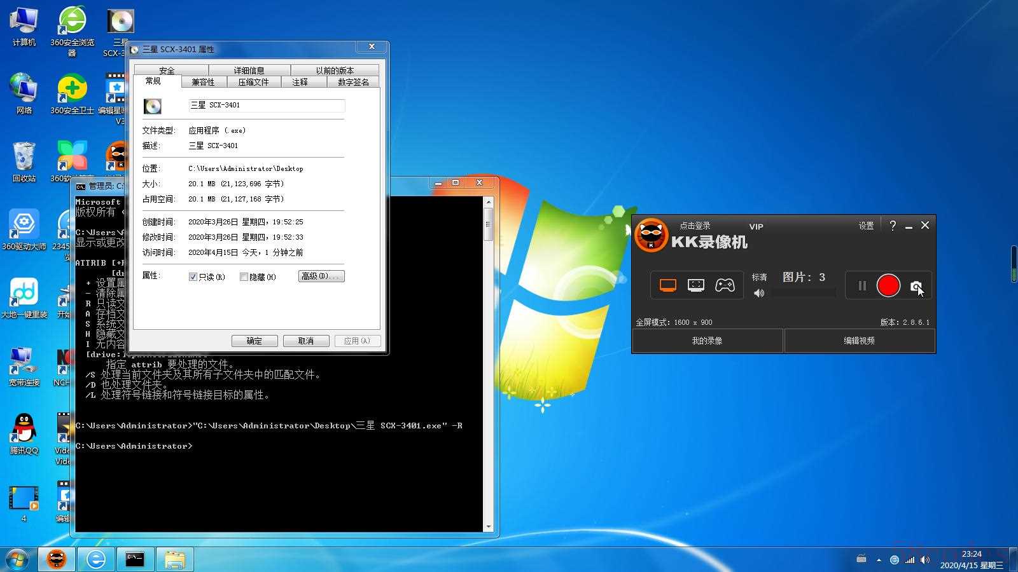Open the 标清 quality selector
This screenshot has height=572, width=1018.
coord(759,277)
